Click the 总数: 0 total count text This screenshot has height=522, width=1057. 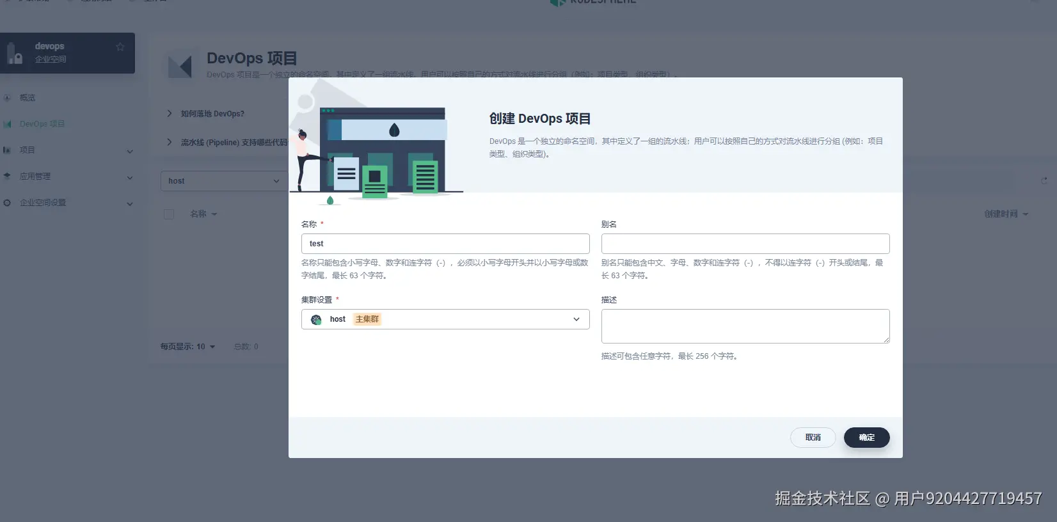(x=246, y=347)
